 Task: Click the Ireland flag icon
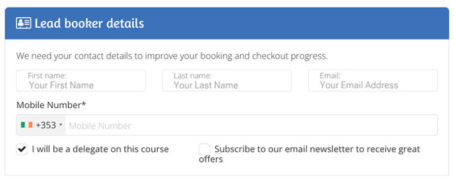coord(26,125)
